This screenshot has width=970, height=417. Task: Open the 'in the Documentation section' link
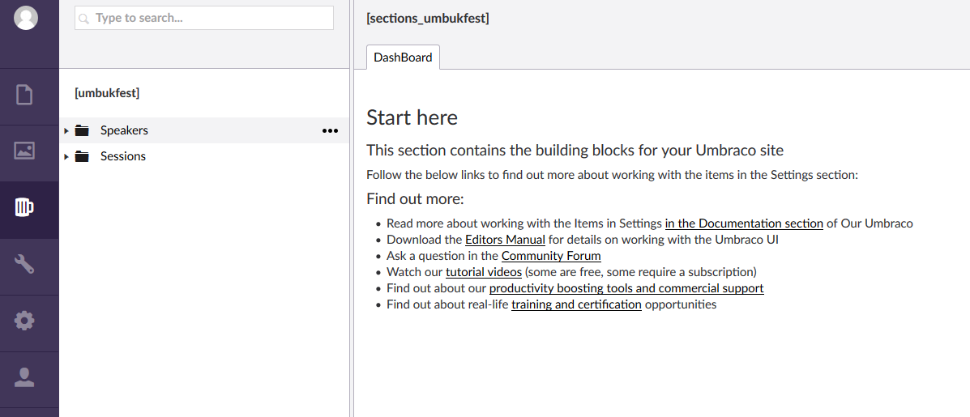(744, 223)
